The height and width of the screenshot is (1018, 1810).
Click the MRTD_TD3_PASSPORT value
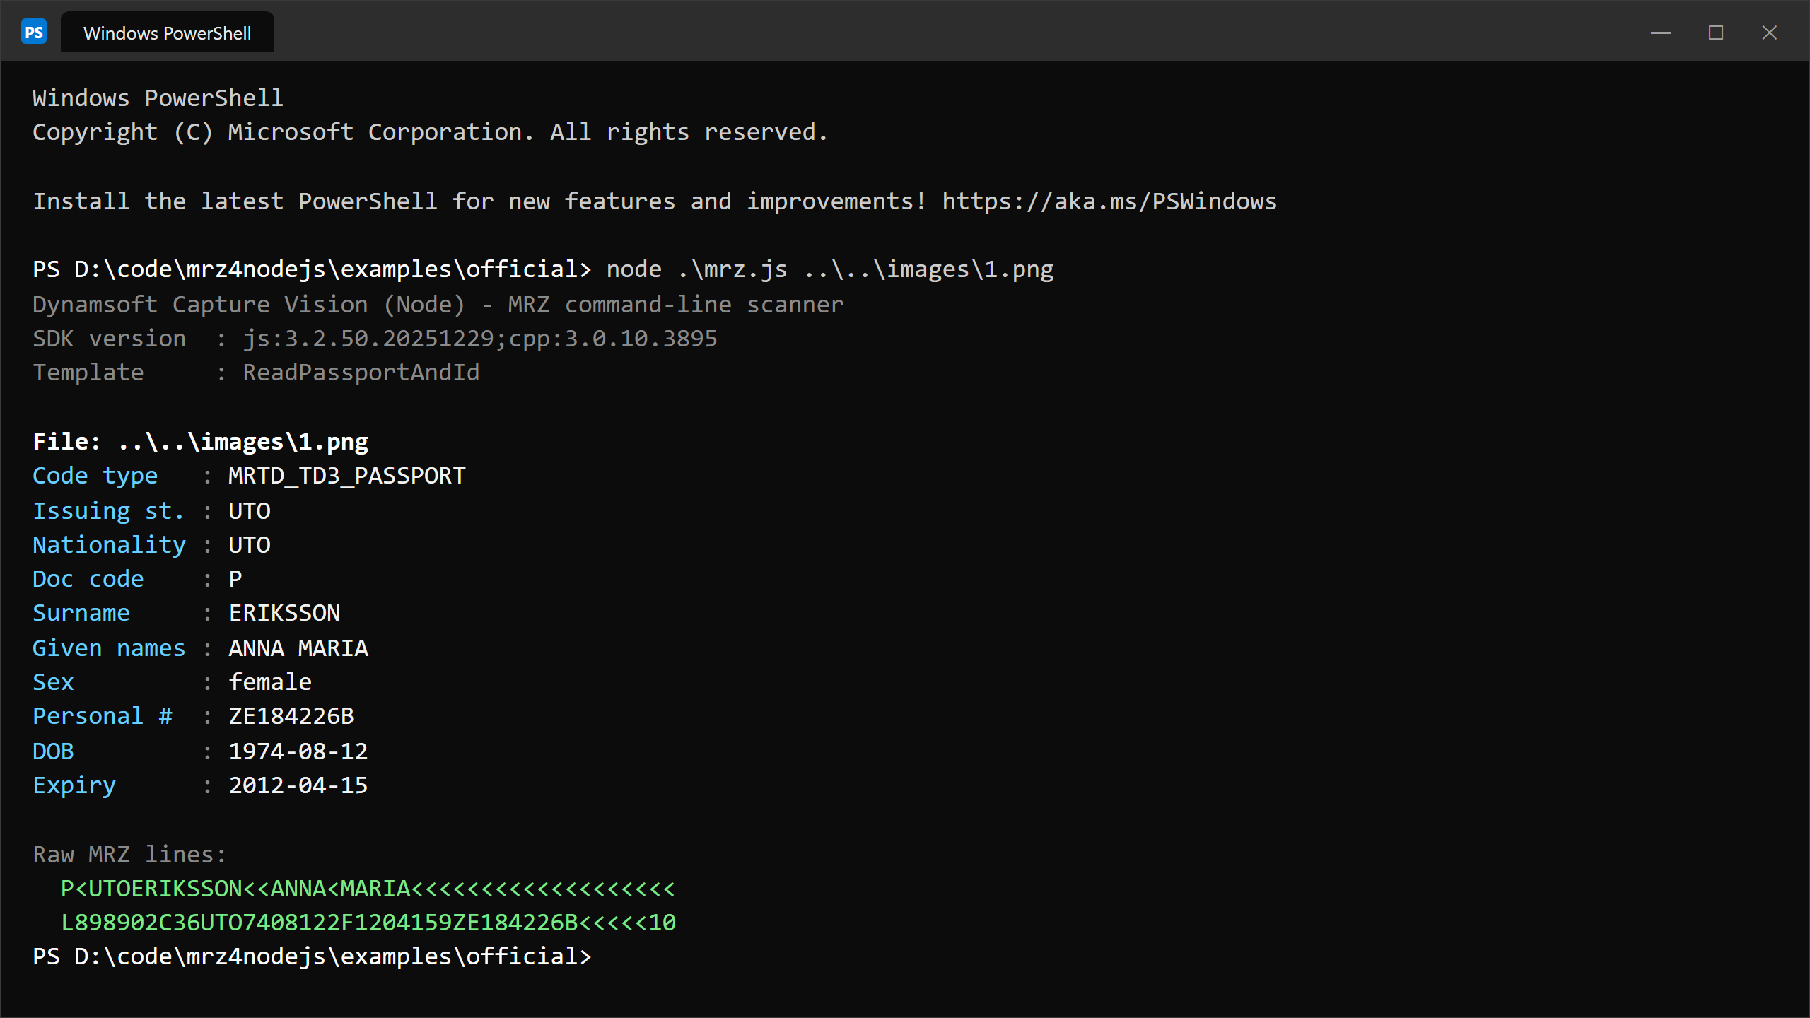346,476
